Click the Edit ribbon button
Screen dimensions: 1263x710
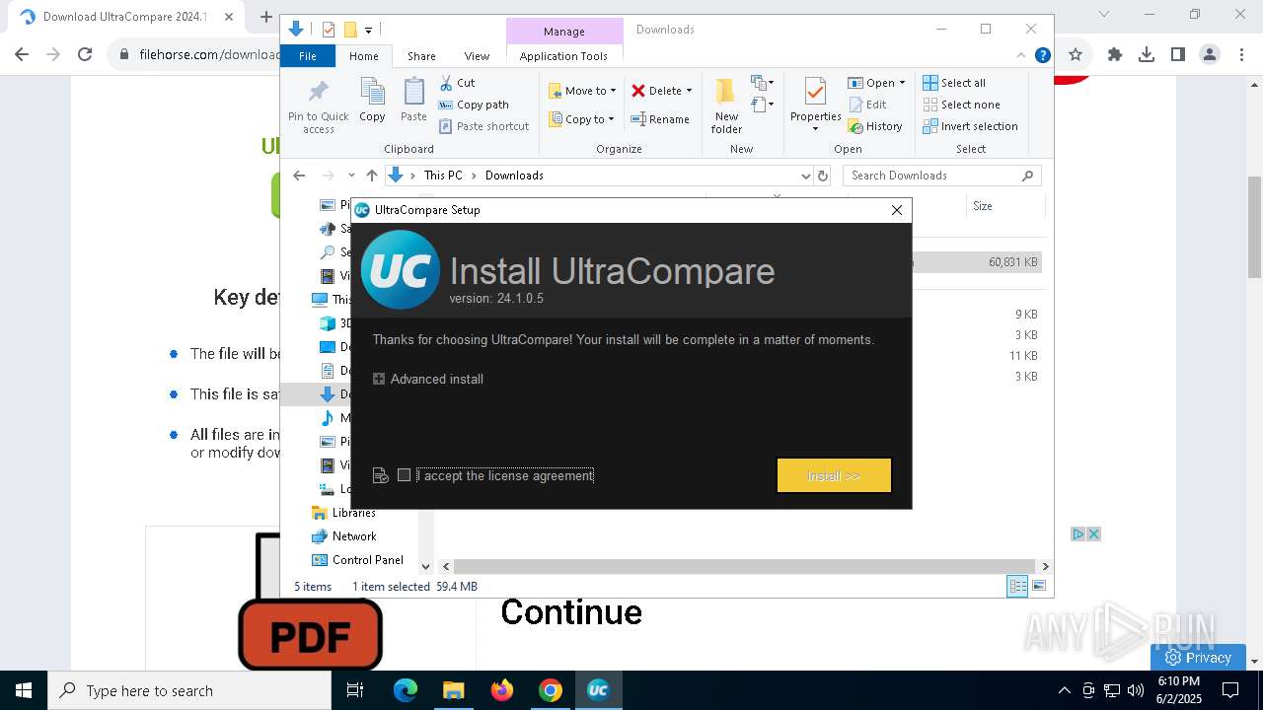867,105
